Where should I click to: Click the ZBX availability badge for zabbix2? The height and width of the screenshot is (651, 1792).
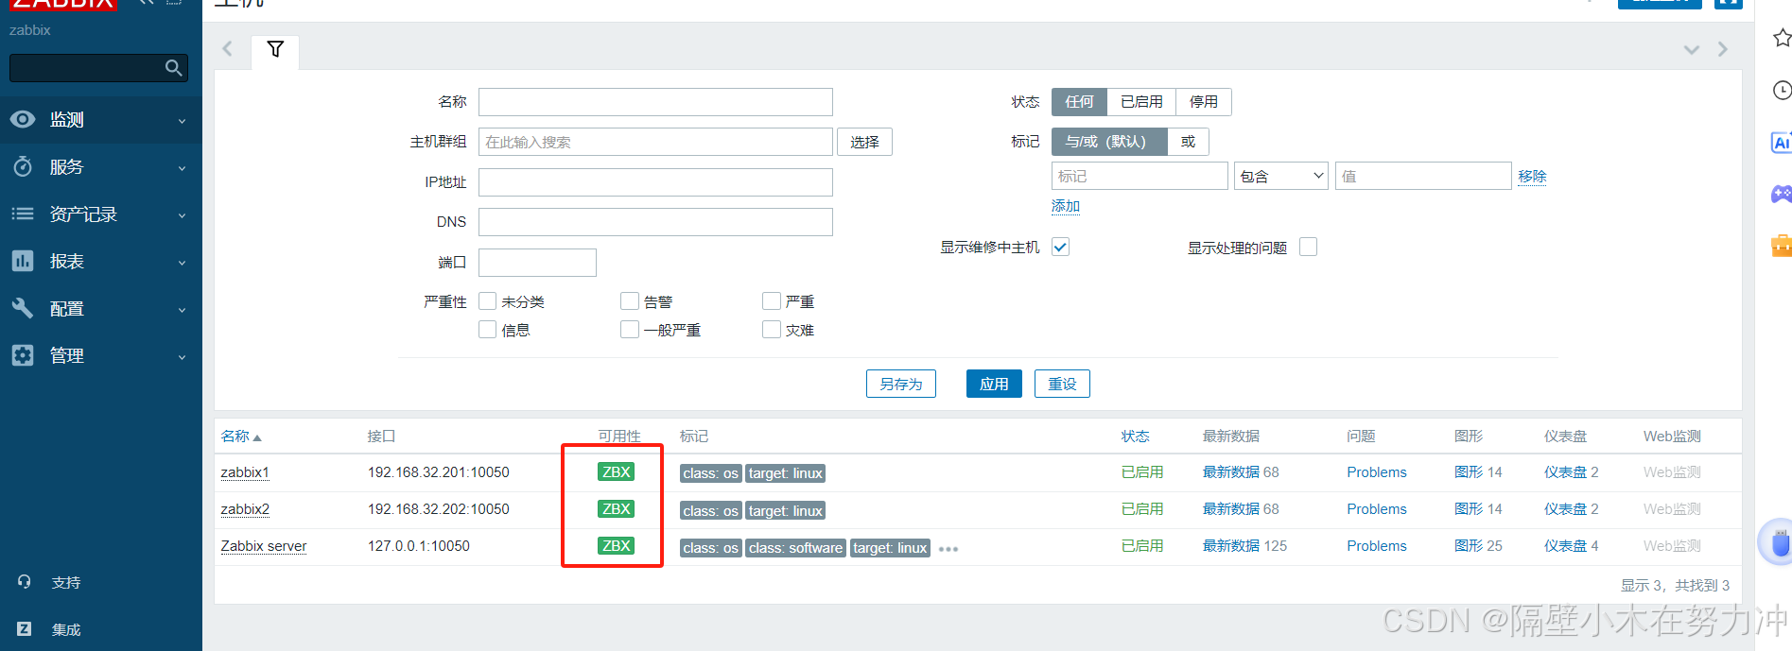(x=616, y=509)
